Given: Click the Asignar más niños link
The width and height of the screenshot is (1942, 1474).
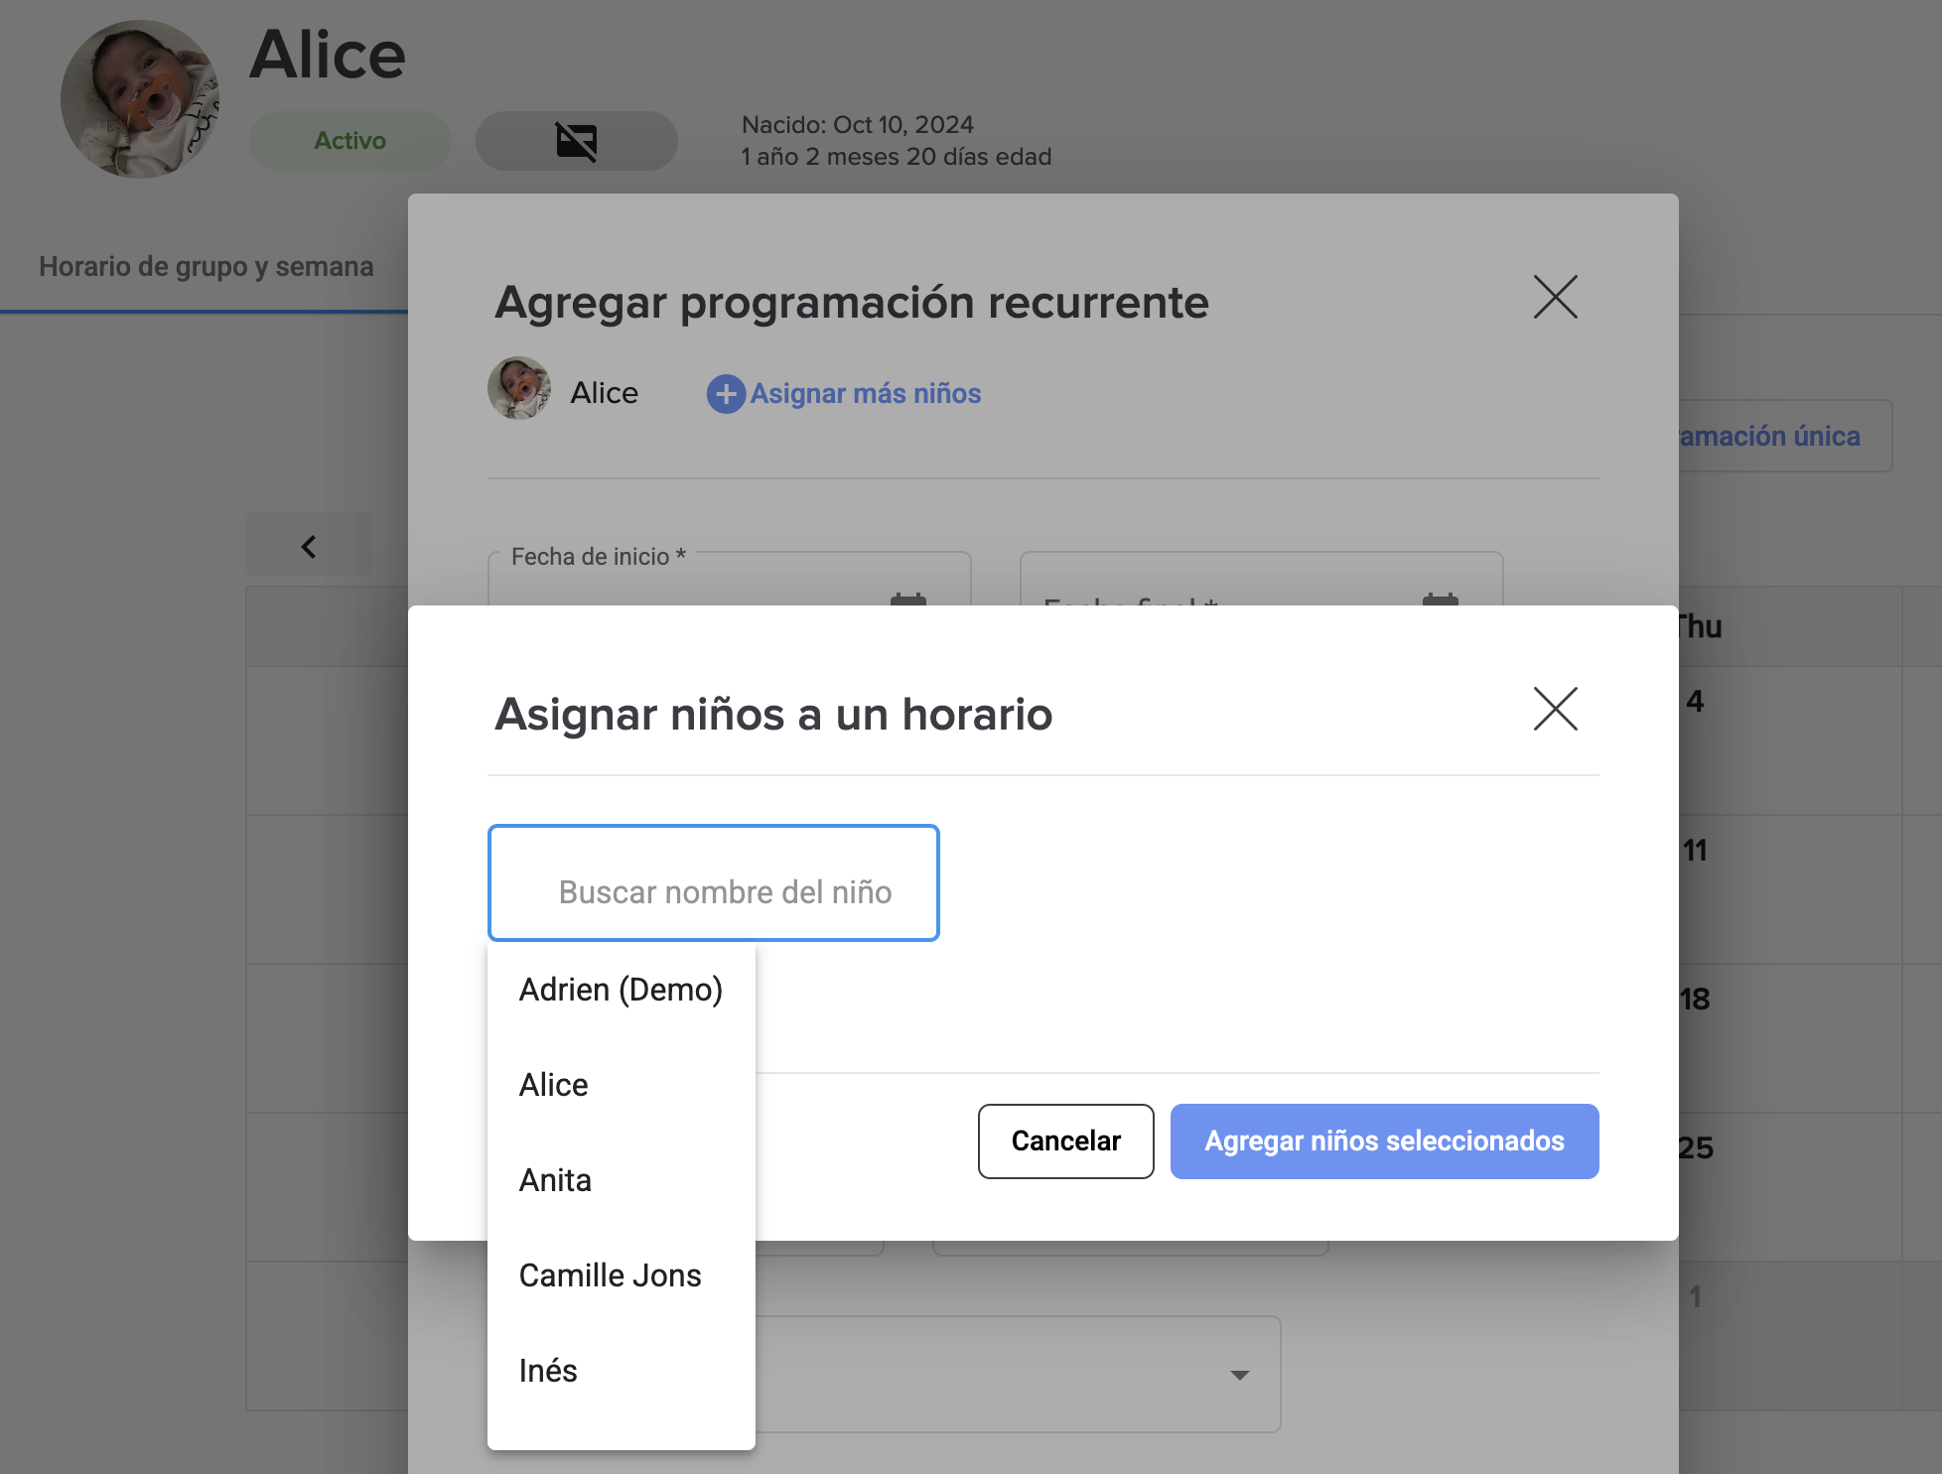Looking at the screenshot, I should pyautogui.click(x=865, y=394).
